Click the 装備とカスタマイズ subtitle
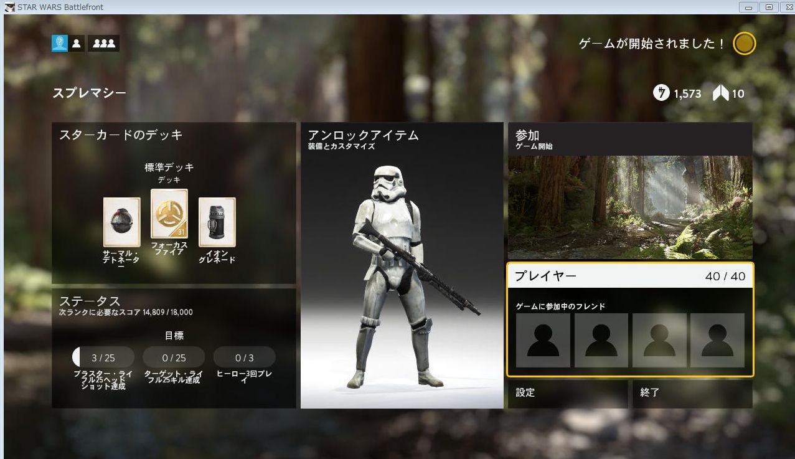This screenshot has width=795, height=459. click(x=341, y=146)
